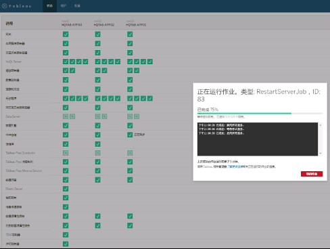Click third VizQL Server status icon under node2

point(111,62)
